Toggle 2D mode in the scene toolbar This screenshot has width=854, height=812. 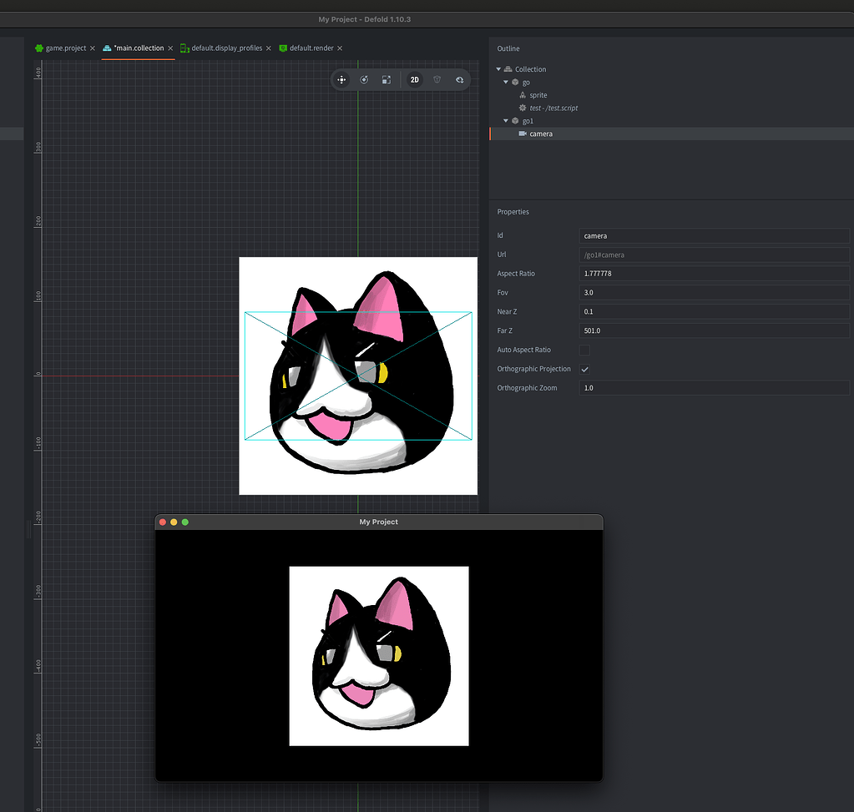tap(415, 79)
